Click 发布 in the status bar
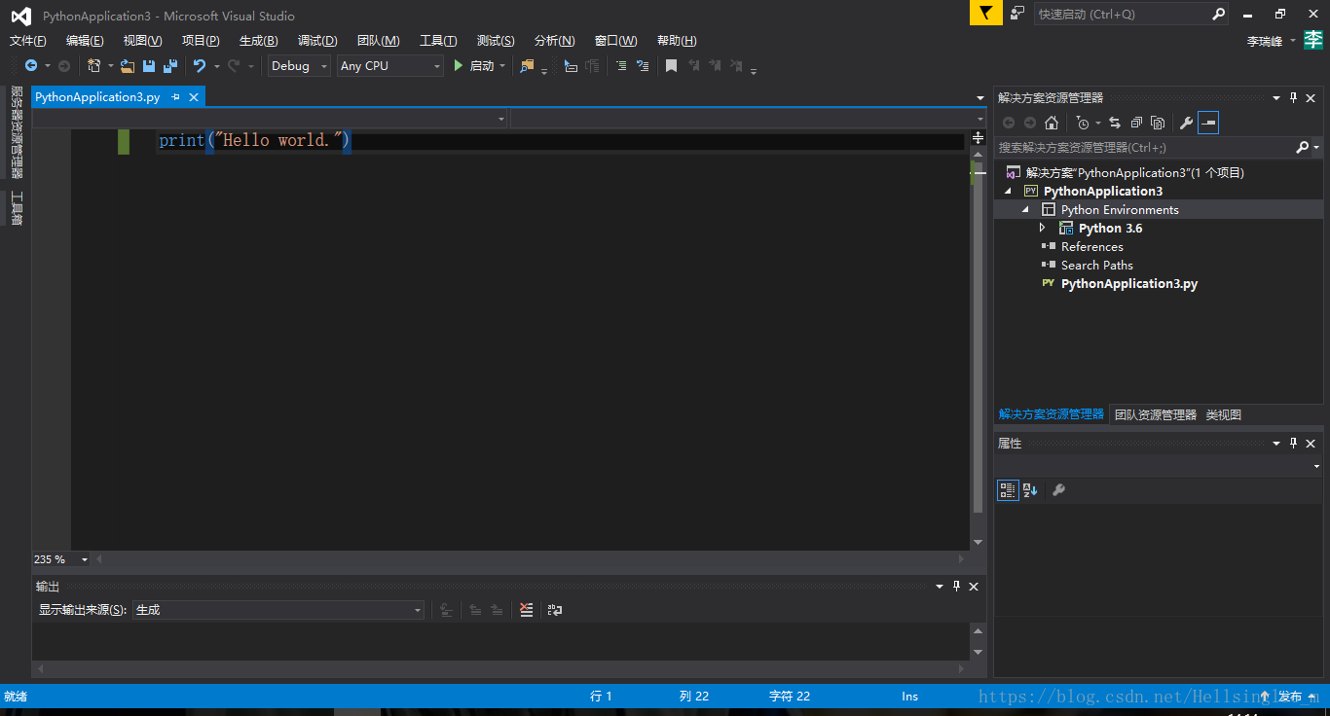This screenshot has height=716, width=1330. [1290, 697]
